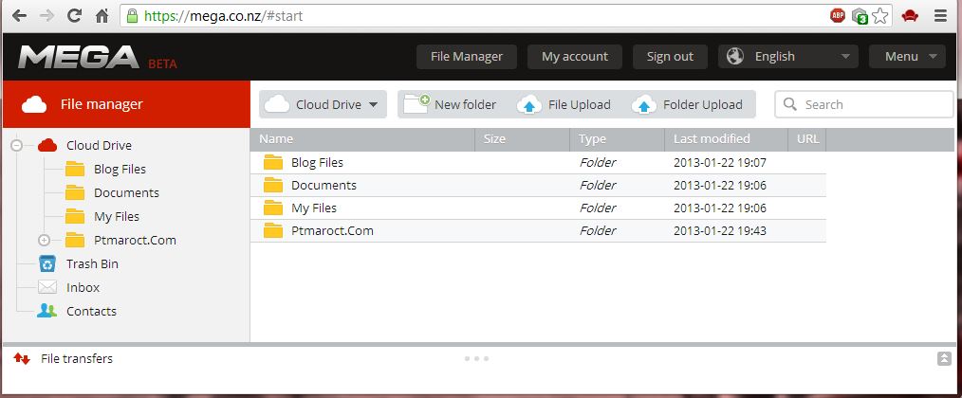Click the red Cloud Drive tree icon
962x398 pixels.
click(x=47, y=145)
